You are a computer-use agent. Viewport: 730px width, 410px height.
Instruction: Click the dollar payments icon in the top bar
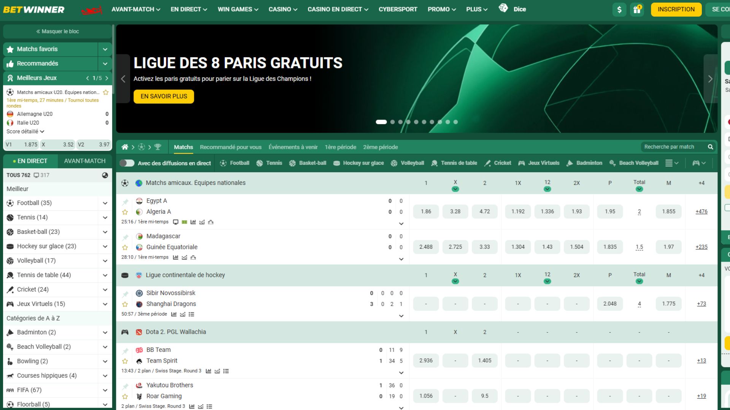[x=619, y=9]
